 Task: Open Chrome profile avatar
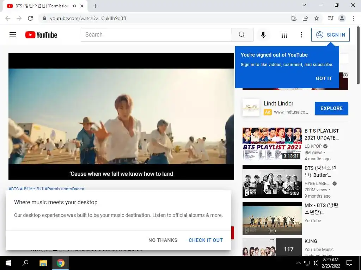[x=342, y=18]
